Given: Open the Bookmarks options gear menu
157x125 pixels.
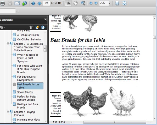Looking at the screenshot, I should [2, 27].
